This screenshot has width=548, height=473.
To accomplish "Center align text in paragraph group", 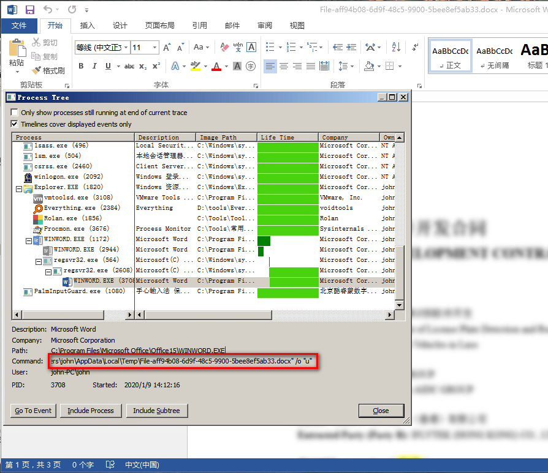I will point(284,66).
